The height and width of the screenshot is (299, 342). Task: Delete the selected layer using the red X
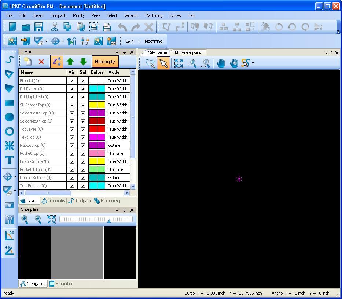[41, 62]
